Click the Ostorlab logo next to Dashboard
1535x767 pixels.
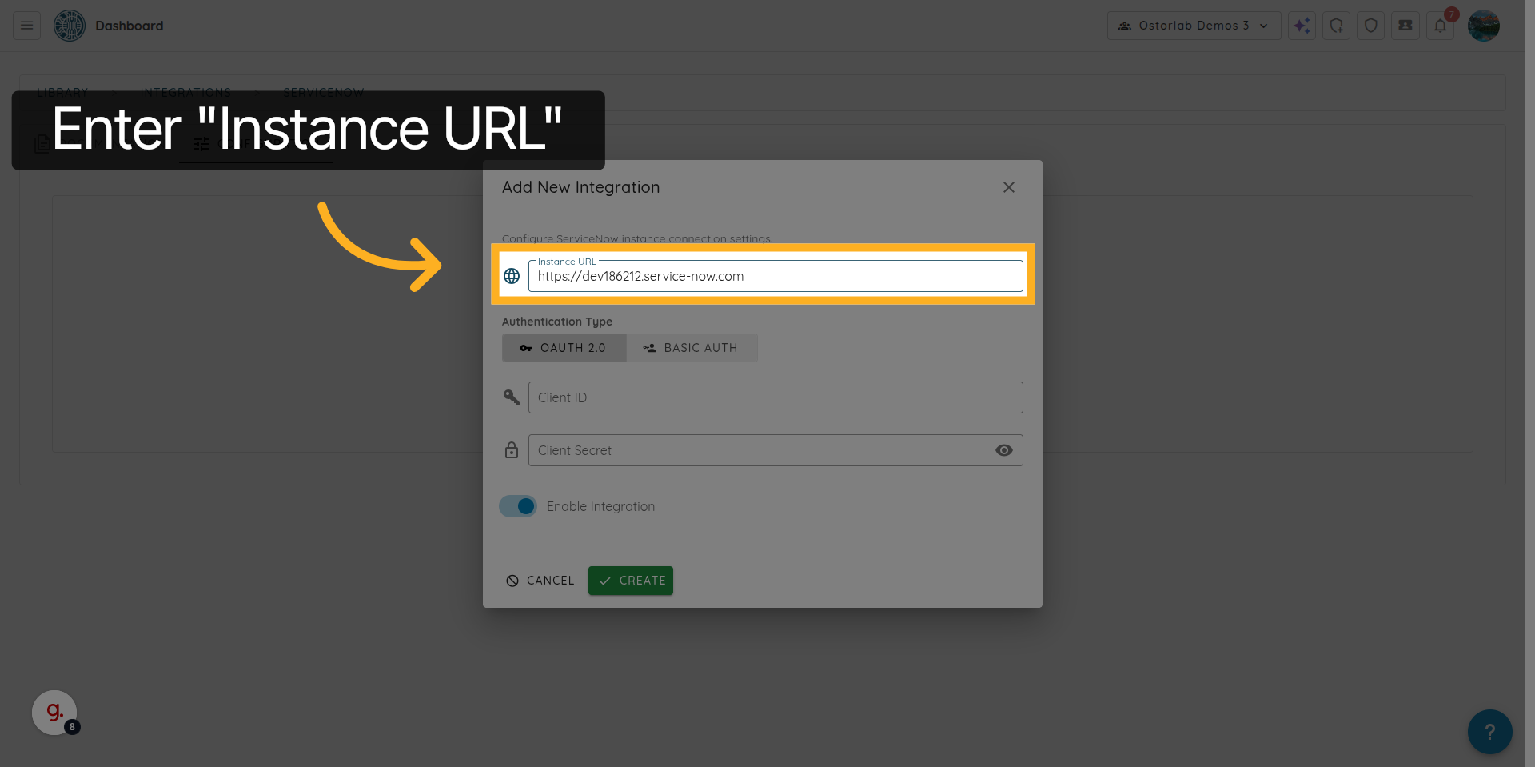point(69,25)
